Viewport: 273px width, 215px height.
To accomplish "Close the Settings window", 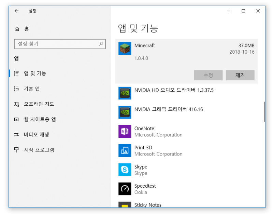I will coord(258,11).
